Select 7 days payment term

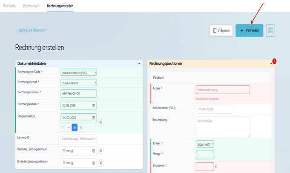pyautogui.click(x=63, y=127)
